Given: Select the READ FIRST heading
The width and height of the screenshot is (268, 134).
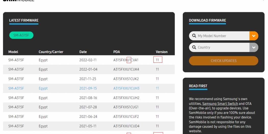Looking at the screenshot, I should coord(198,86).
